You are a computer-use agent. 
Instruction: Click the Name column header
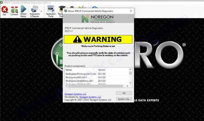(69, 70)
